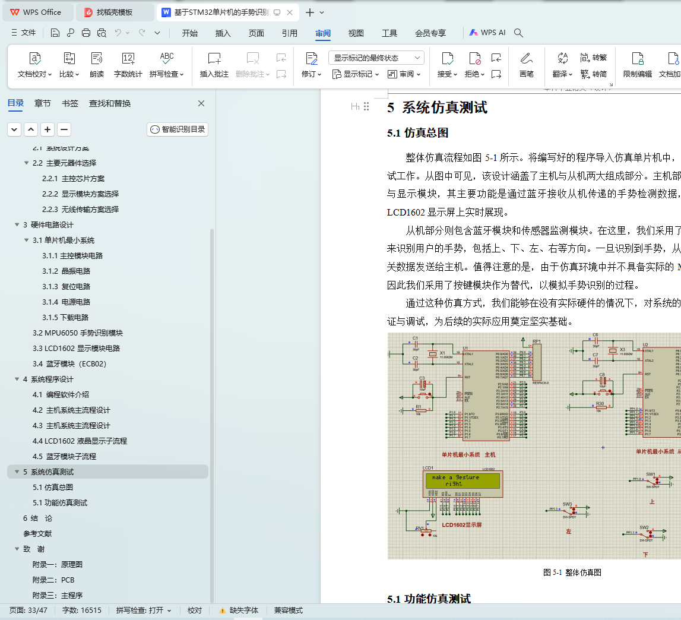This screenshot has width=681, height=620.
Task: Click the simulation circuit diagram image
Action: 534,446
